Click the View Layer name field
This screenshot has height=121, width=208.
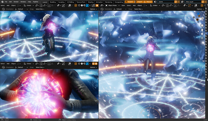pyautogui.click(x=193, y=2)
